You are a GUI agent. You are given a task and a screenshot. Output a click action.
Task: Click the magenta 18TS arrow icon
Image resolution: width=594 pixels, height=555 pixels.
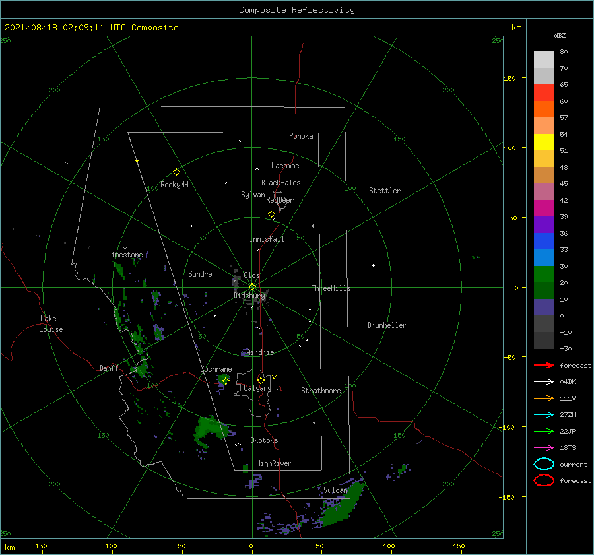pos(544,448)
